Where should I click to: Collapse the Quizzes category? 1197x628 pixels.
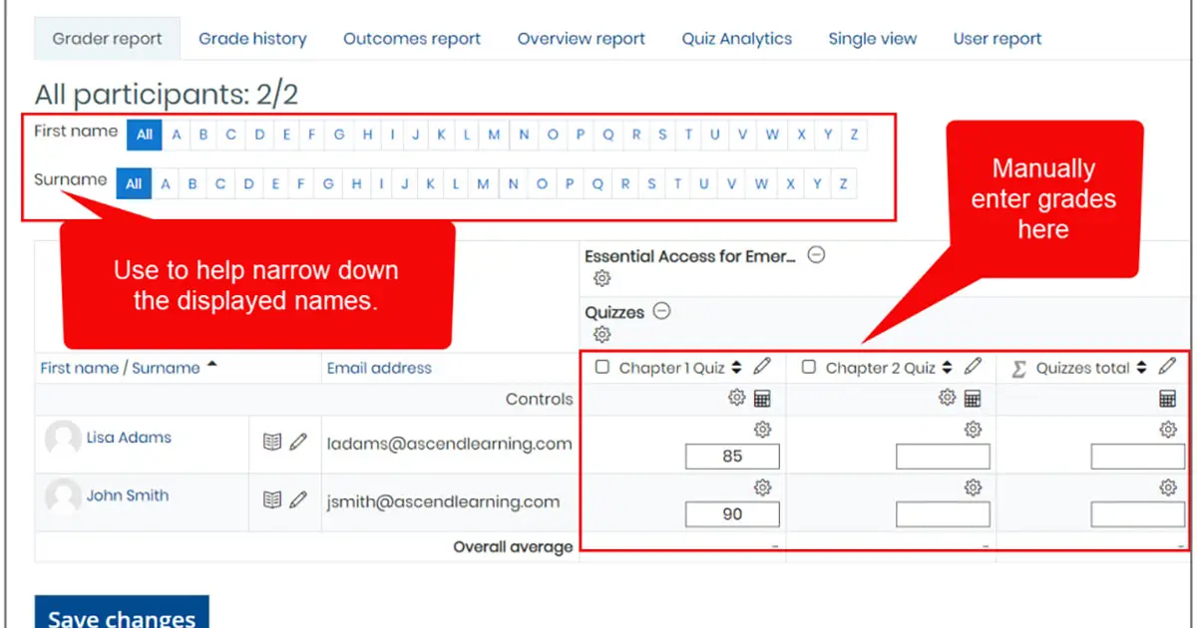[x=659, y=311]
